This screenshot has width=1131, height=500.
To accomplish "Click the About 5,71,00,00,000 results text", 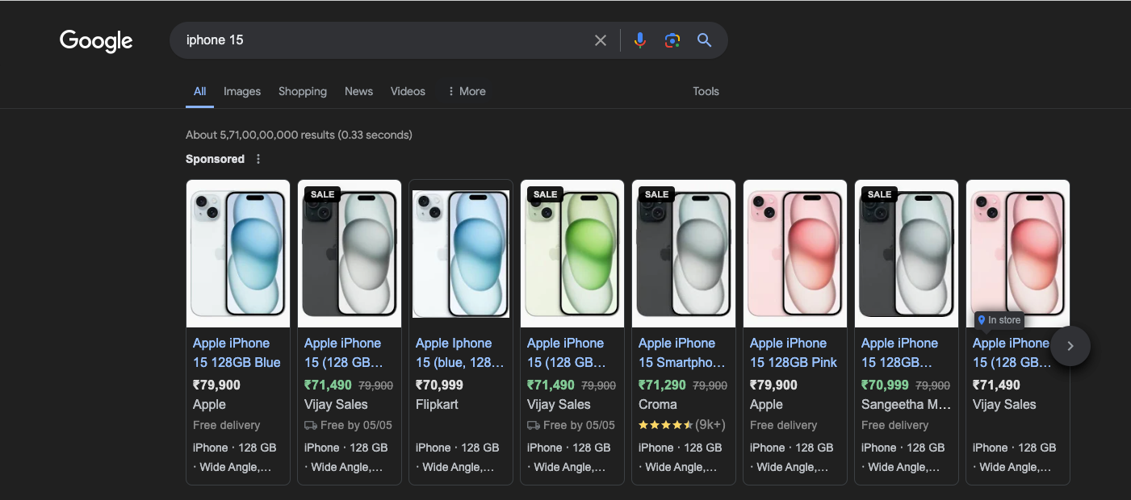I will 299,135.
